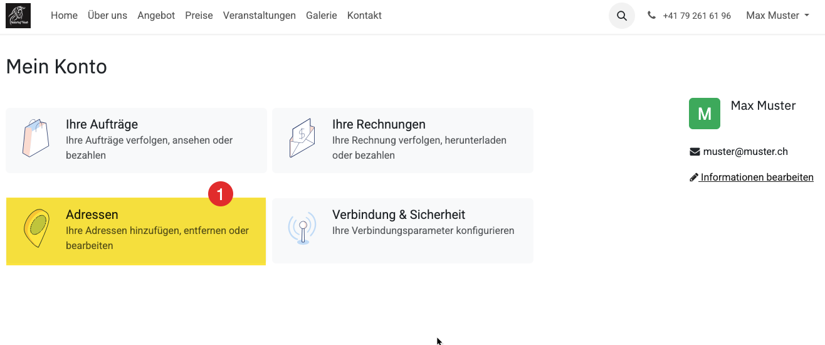Click the shopping bag icon for orders
The width and height of the screenshot is (825, 345).
(36, 138)
